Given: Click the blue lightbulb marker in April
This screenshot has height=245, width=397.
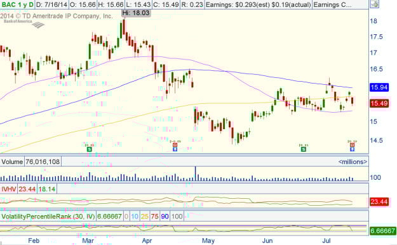Looking at the screenshot, I should (175, 149).
